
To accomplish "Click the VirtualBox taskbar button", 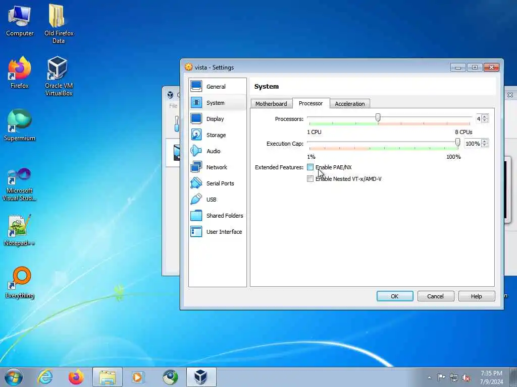I will click(201, 377).
